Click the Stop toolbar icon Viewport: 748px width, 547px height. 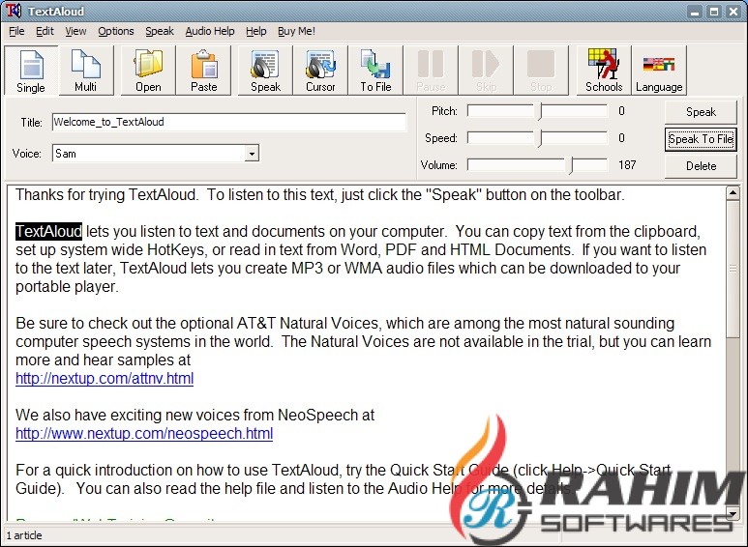[x=541, y=71]
